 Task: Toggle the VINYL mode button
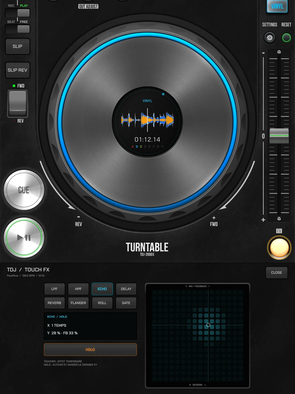coord(277,6)
